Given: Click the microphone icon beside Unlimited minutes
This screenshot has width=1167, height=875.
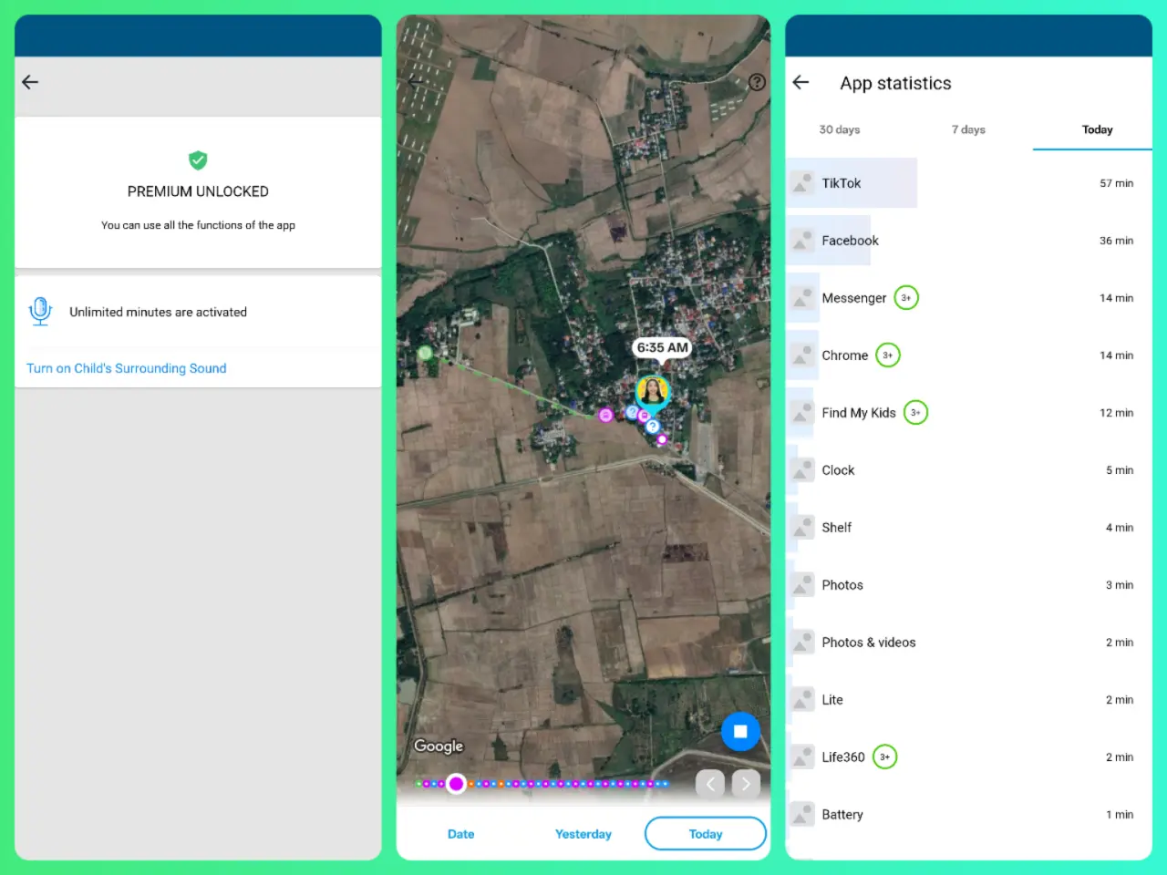Looking at the screenshot, I should tap(40, 312).
